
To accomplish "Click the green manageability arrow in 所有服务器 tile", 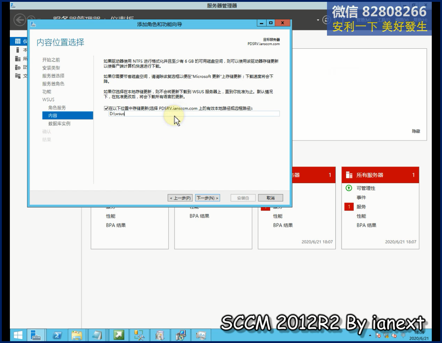I will coord(349,188).
